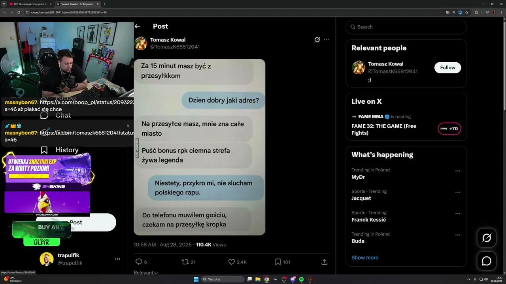Open more options for Jacquet trend

pyautogui.click(x=458, y=192)
